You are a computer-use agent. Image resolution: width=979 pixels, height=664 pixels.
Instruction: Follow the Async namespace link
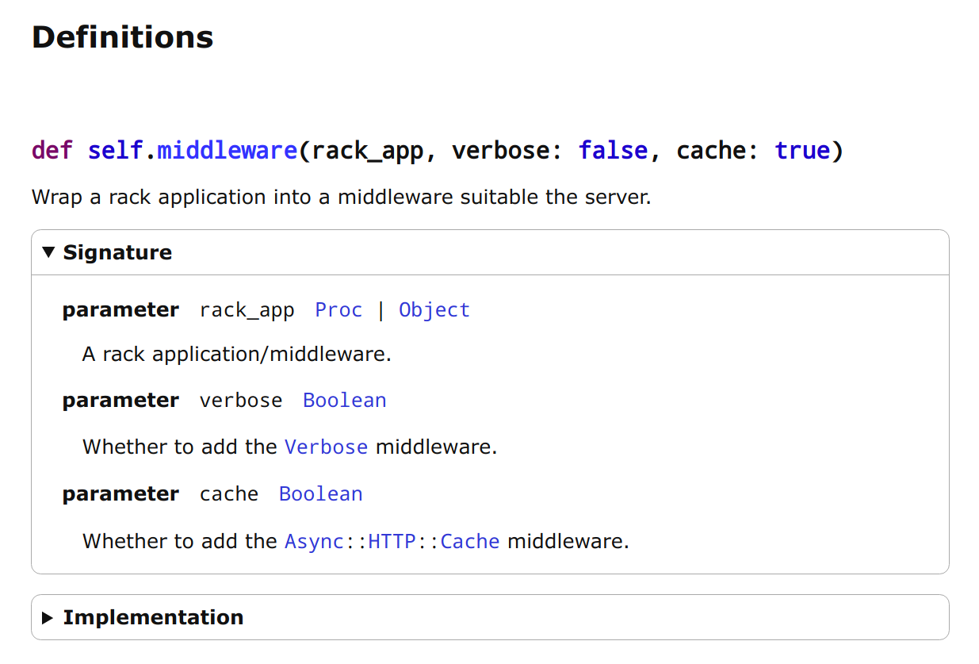pos(315,542)
